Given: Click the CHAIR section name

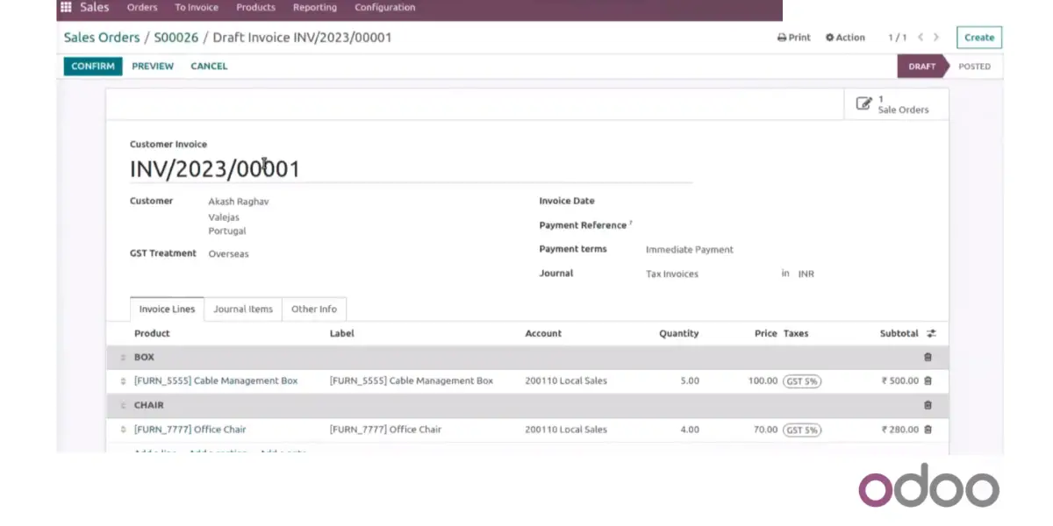Looking at the screenshot, I should click(148, 405).
